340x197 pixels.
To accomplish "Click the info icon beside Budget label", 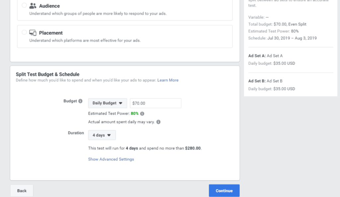I will coord(80,101).
